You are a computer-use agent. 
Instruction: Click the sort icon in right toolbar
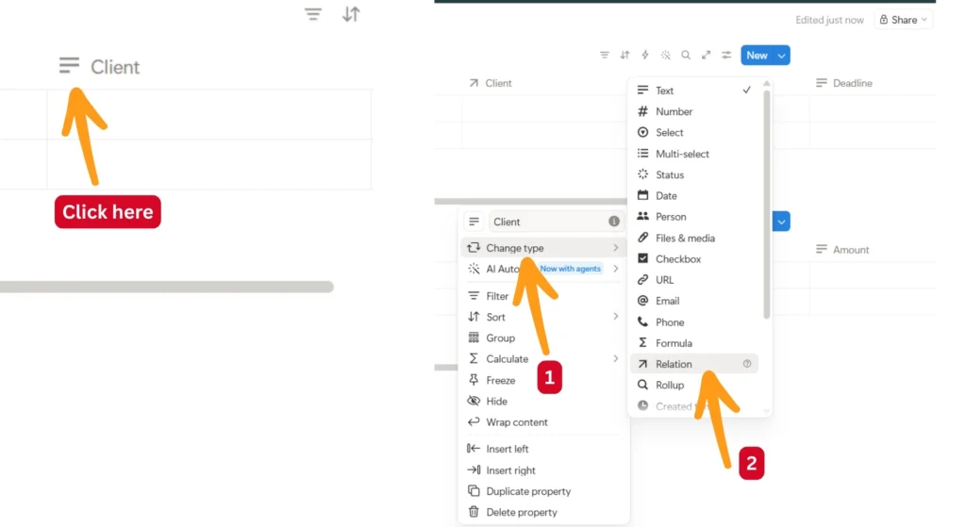pyautogui.click(x=625, y=55)
